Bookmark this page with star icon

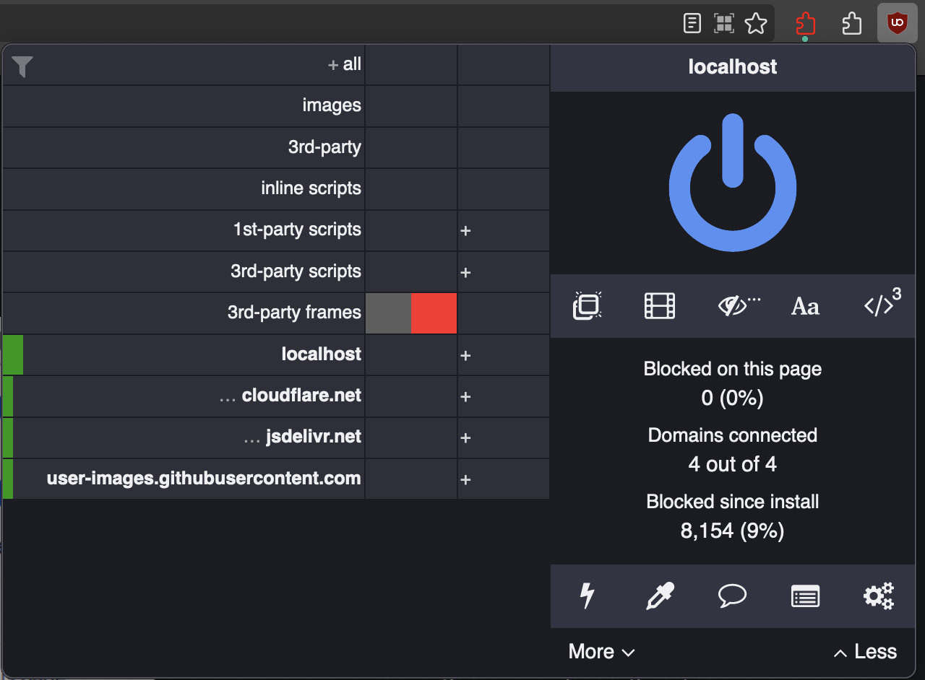756,24
